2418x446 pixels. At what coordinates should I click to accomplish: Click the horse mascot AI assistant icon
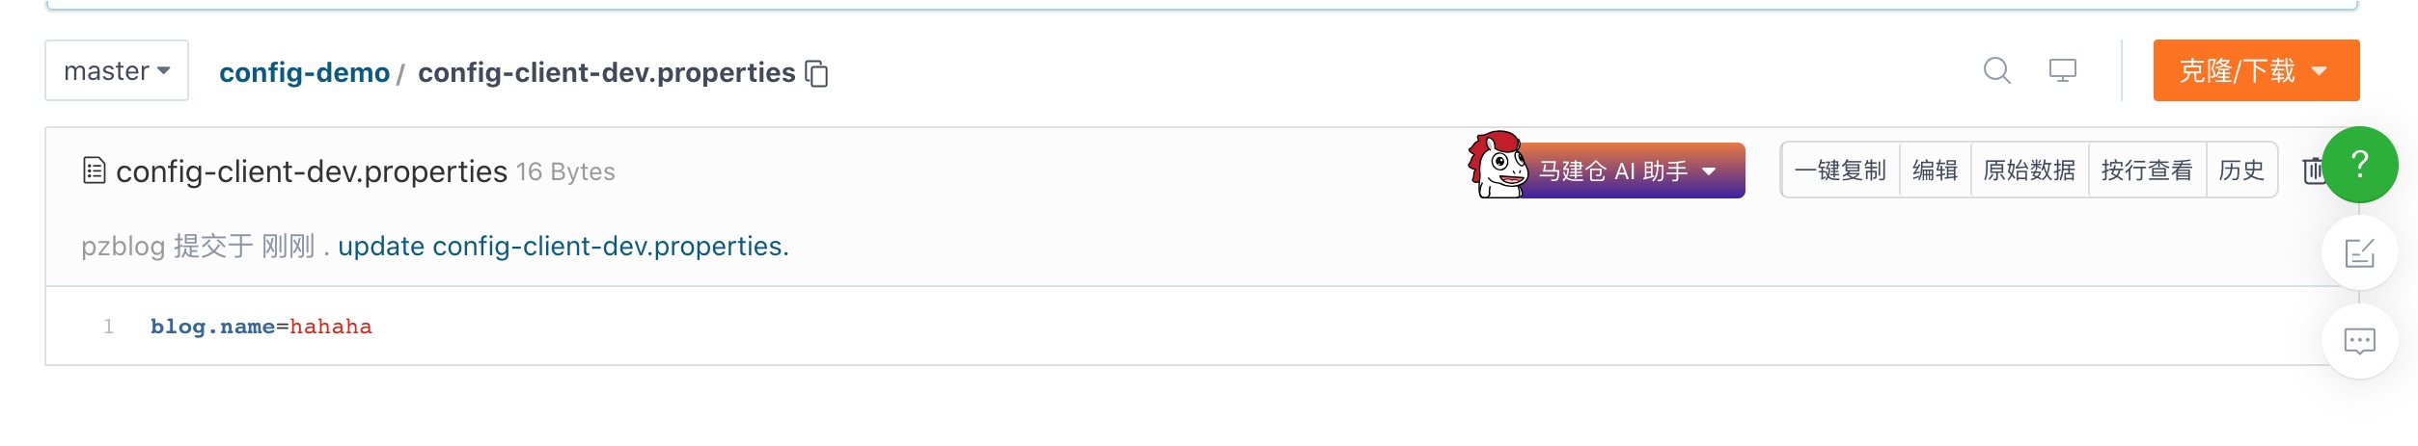click(1497, 166)
